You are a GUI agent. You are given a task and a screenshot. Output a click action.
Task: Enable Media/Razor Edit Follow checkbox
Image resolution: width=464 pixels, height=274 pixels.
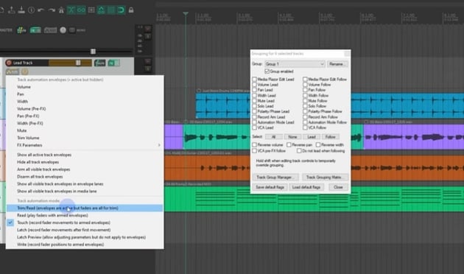click(305, 80)
